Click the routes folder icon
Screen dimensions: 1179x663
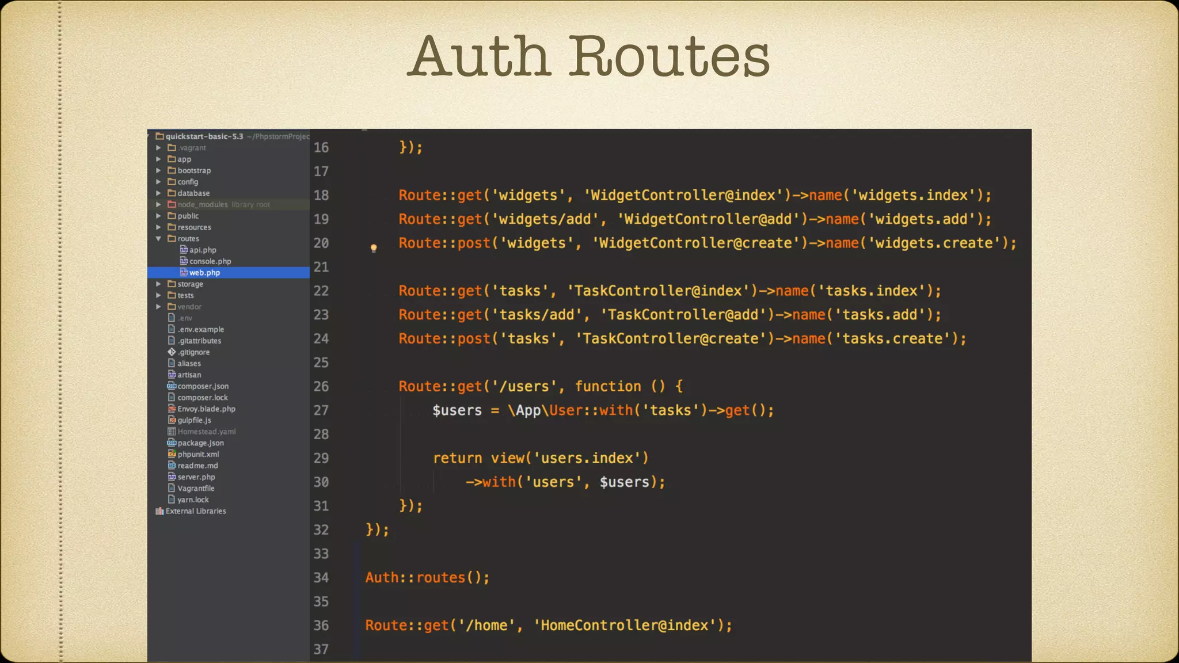172,238
